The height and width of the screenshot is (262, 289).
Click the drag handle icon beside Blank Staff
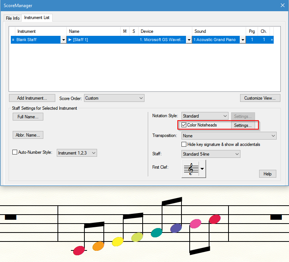tap(13, 40)
